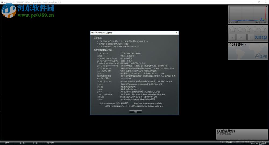This screenshot has height=145, width=269.
Task: Click the [Enter] shortcut row
Action: (115, 56)
